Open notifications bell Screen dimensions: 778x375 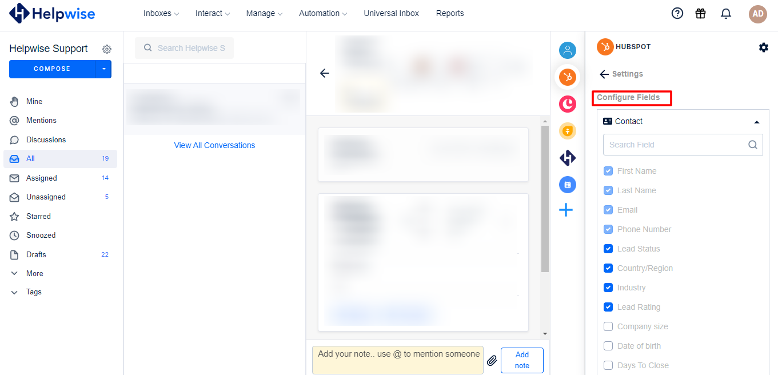pos(725,13)
